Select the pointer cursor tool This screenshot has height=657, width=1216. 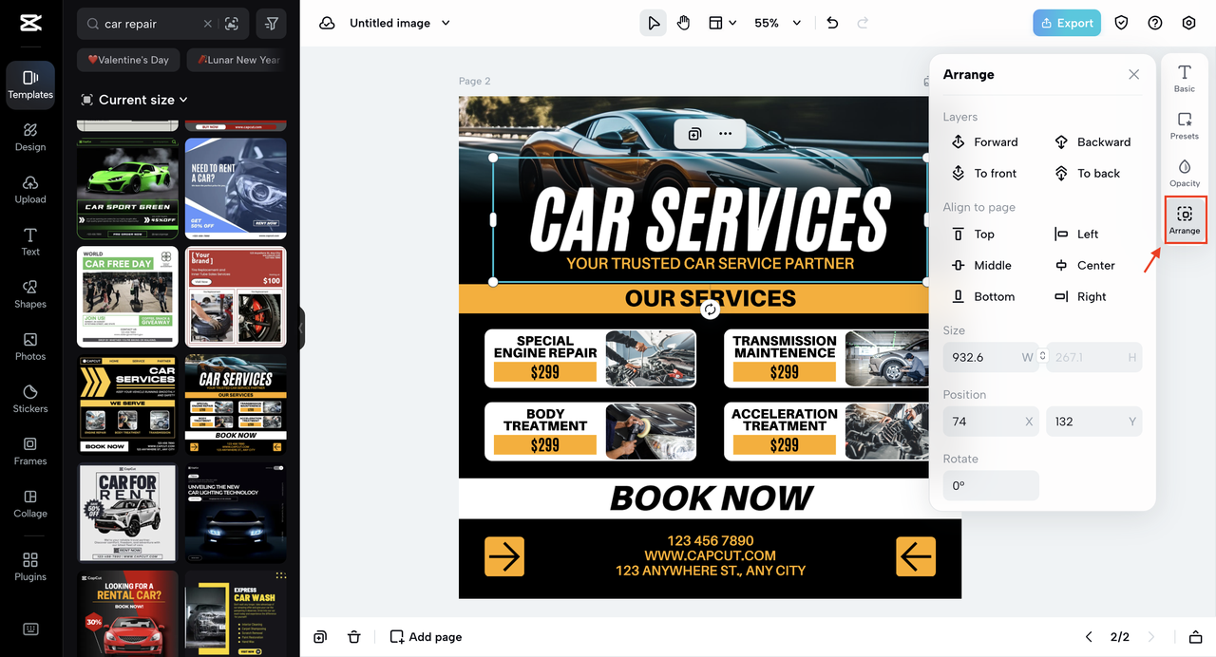pyautogui.click(x=653, y=23)
